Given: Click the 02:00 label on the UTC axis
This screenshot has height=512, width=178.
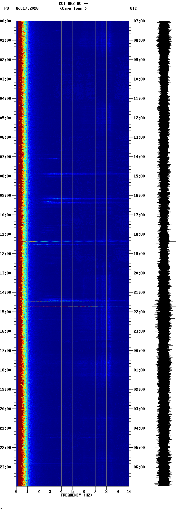Looking at the screenshot, I should click(x=139, y=389).
